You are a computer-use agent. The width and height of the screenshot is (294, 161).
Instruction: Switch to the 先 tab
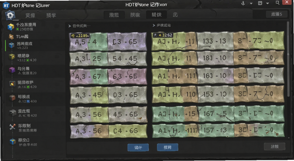pyautogui.click(x=175, y=15)
